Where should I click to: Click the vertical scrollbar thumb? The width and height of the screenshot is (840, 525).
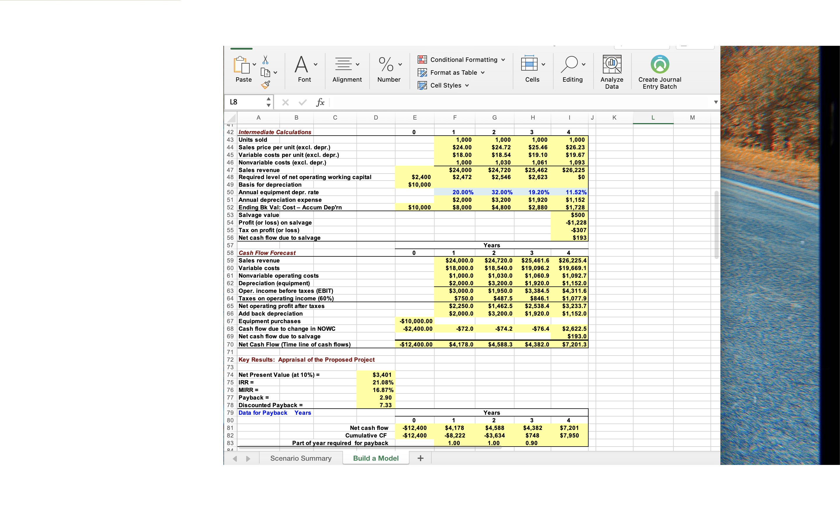click(x=716, y=224)
